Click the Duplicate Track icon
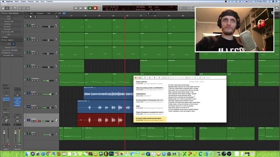 pyautogui.click(x=31, y=17)
